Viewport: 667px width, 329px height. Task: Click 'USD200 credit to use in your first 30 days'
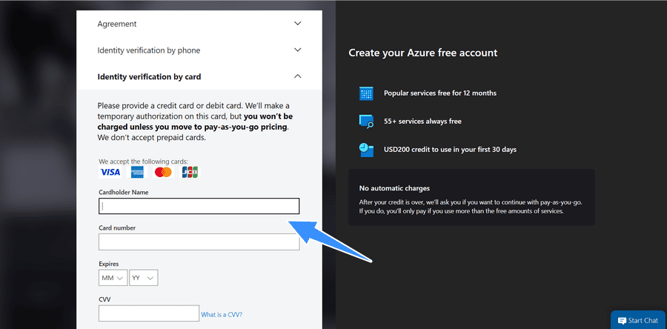450,150
